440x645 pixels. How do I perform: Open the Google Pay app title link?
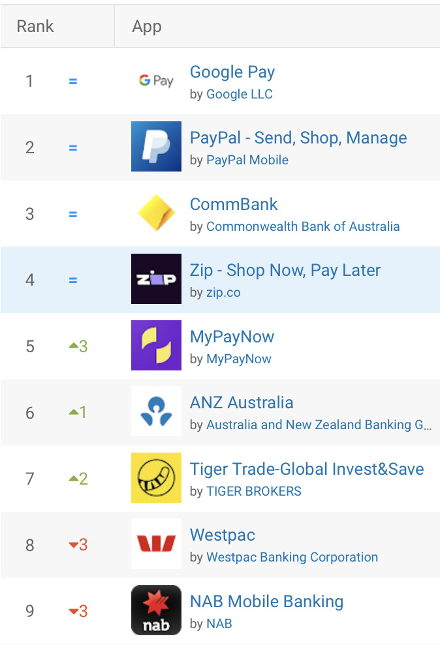(232, 72)
